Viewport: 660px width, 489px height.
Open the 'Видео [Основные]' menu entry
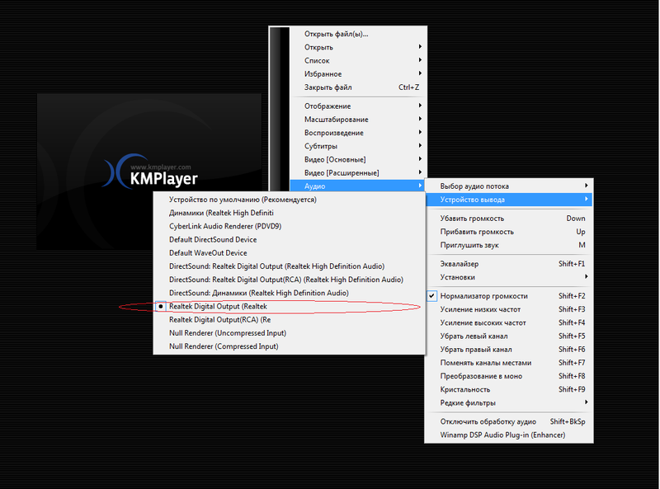[x=358, y=159]
